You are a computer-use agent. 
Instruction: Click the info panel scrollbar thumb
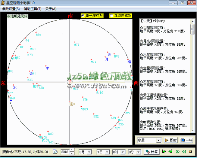coord(193,29)
